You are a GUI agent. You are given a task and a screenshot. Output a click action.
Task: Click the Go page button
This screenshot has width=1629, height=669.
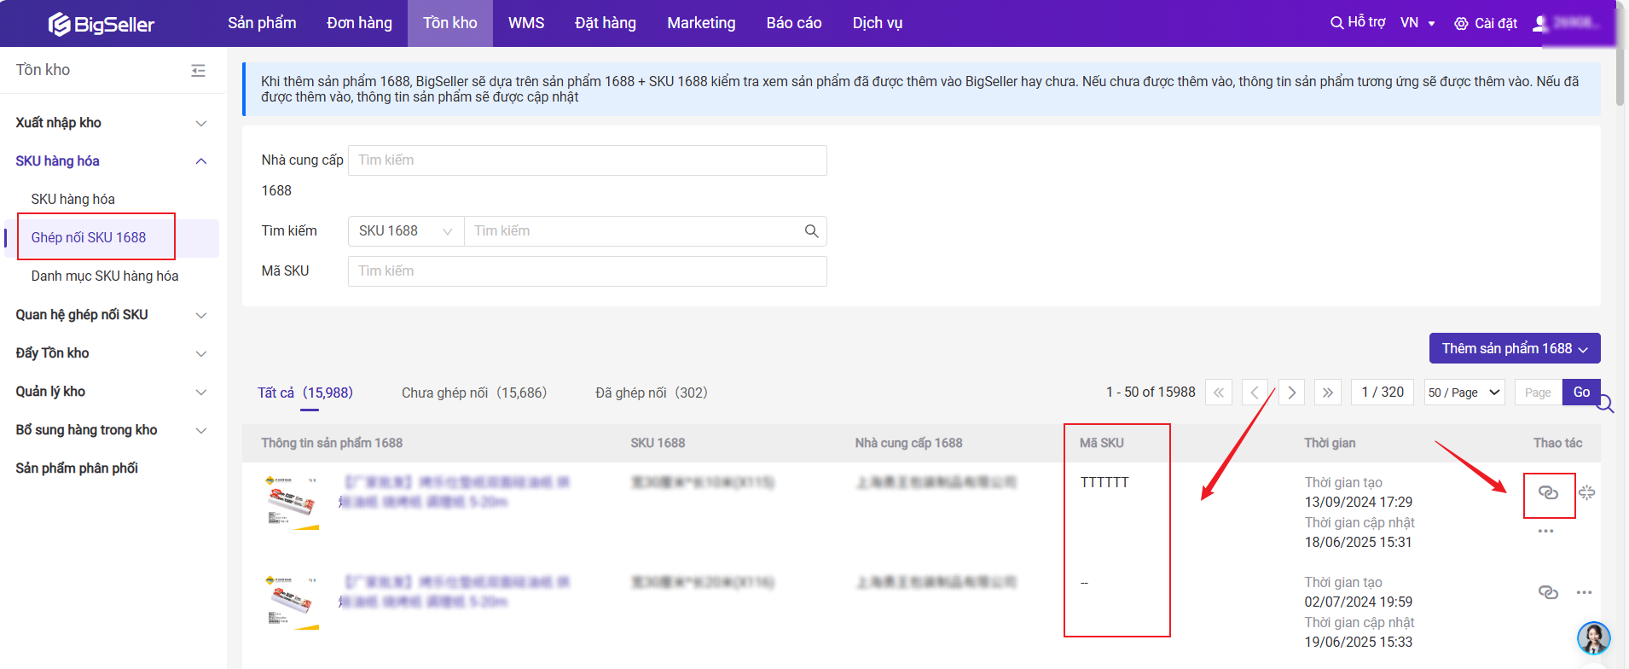[1581, 393]
